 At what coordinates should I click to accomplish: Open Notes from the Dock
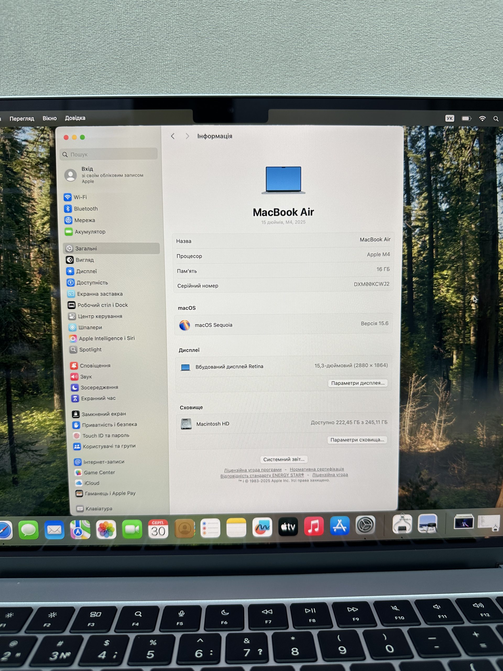(236, 528)
